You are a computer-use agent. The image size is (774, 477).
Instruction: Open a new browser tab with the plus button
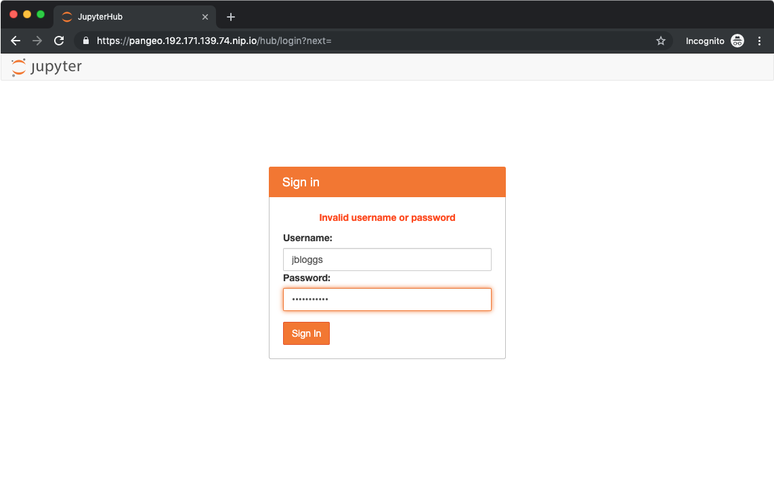click(230, 16)
